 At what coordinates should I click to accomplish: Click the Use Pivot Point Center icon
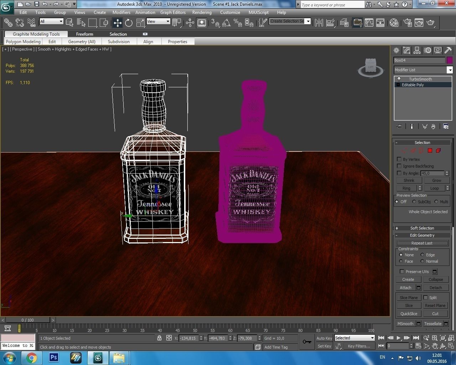pos(177,23)
